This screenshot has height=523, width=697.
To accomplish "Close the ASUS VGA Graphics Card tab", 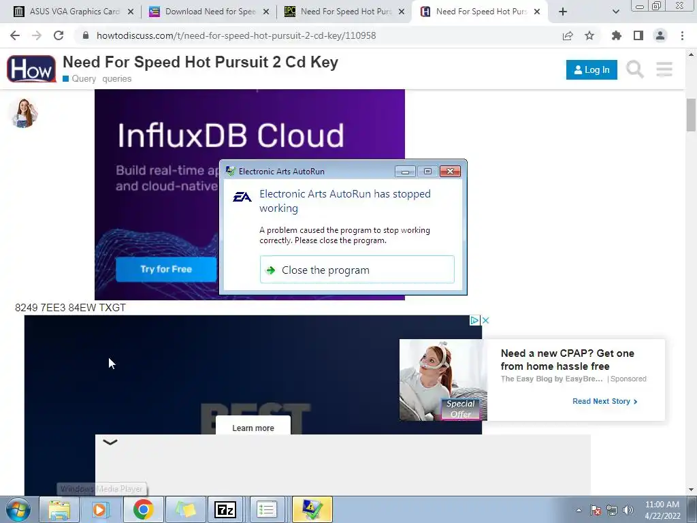I will coord(131,12).
